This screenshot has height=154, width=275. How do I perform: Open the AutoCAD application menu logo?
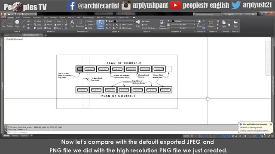(3, 15)
